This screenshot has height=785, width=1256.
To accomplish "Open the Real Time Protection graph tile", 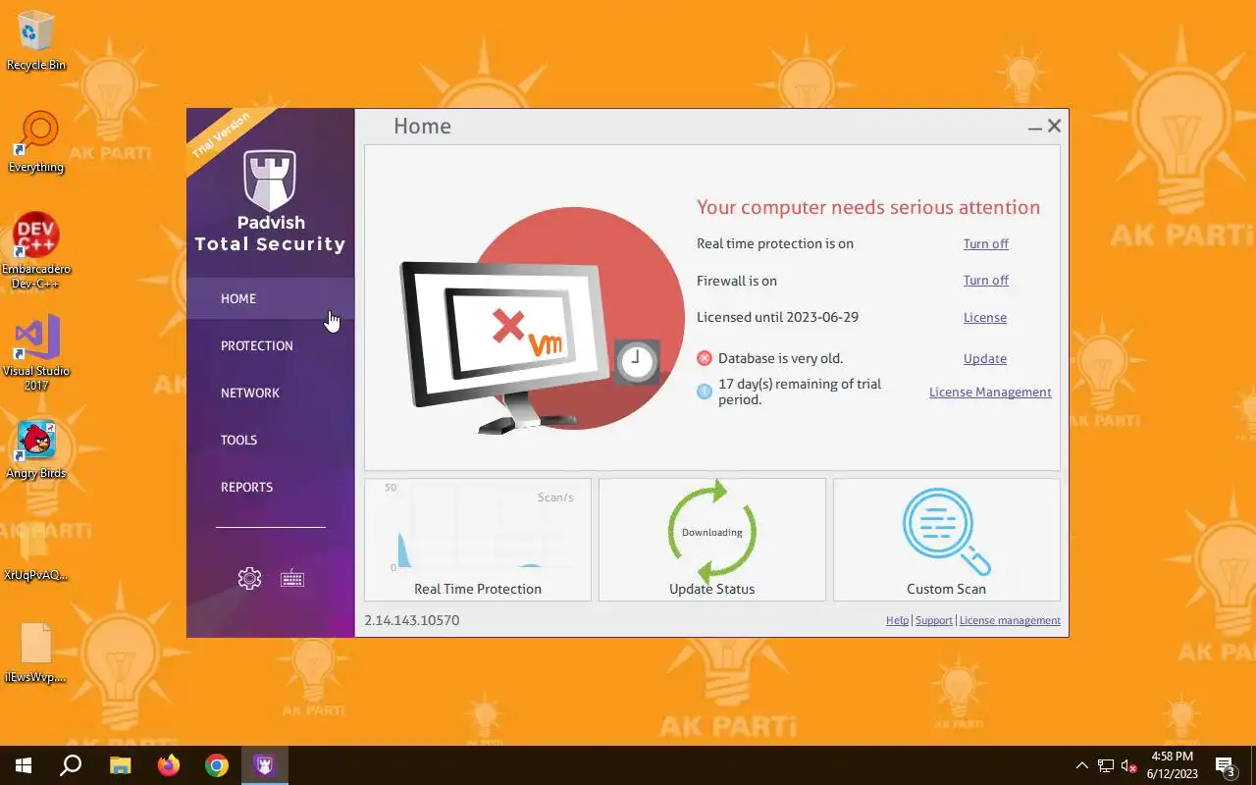I will (x=478, y=540).
